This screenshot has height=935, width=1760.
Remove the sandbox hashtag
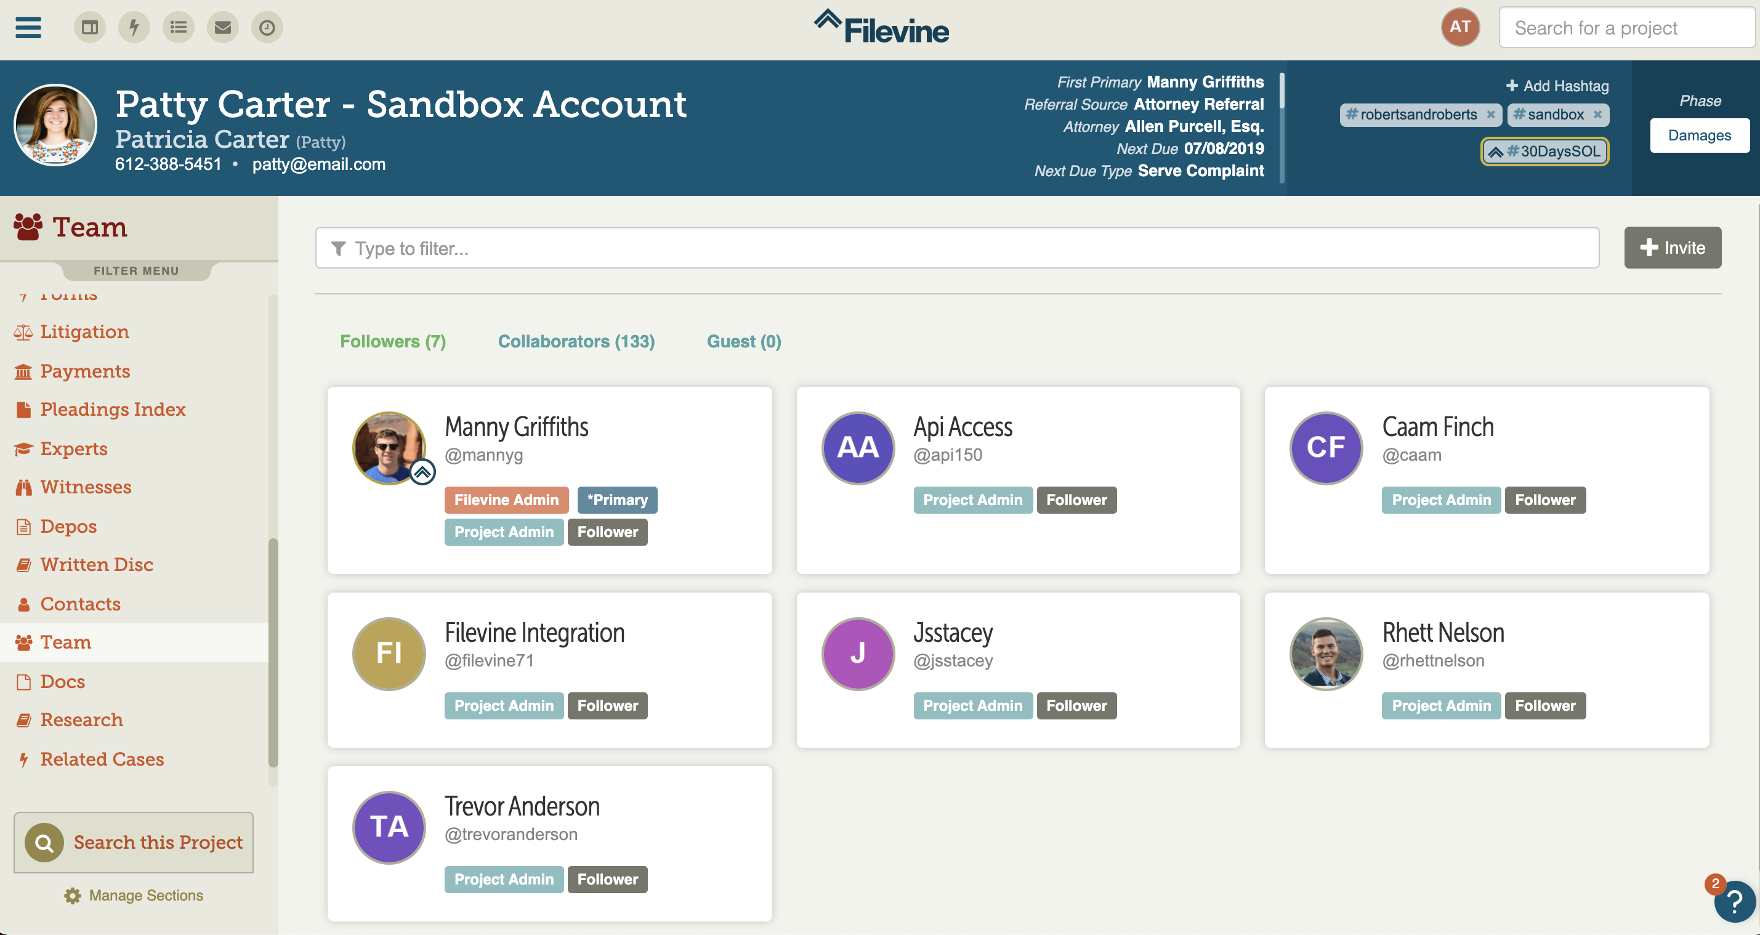pos(1597,114)
